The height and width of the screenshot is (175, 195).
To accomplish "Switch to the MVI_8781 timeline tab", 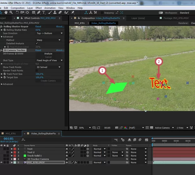I will point(11,133).
